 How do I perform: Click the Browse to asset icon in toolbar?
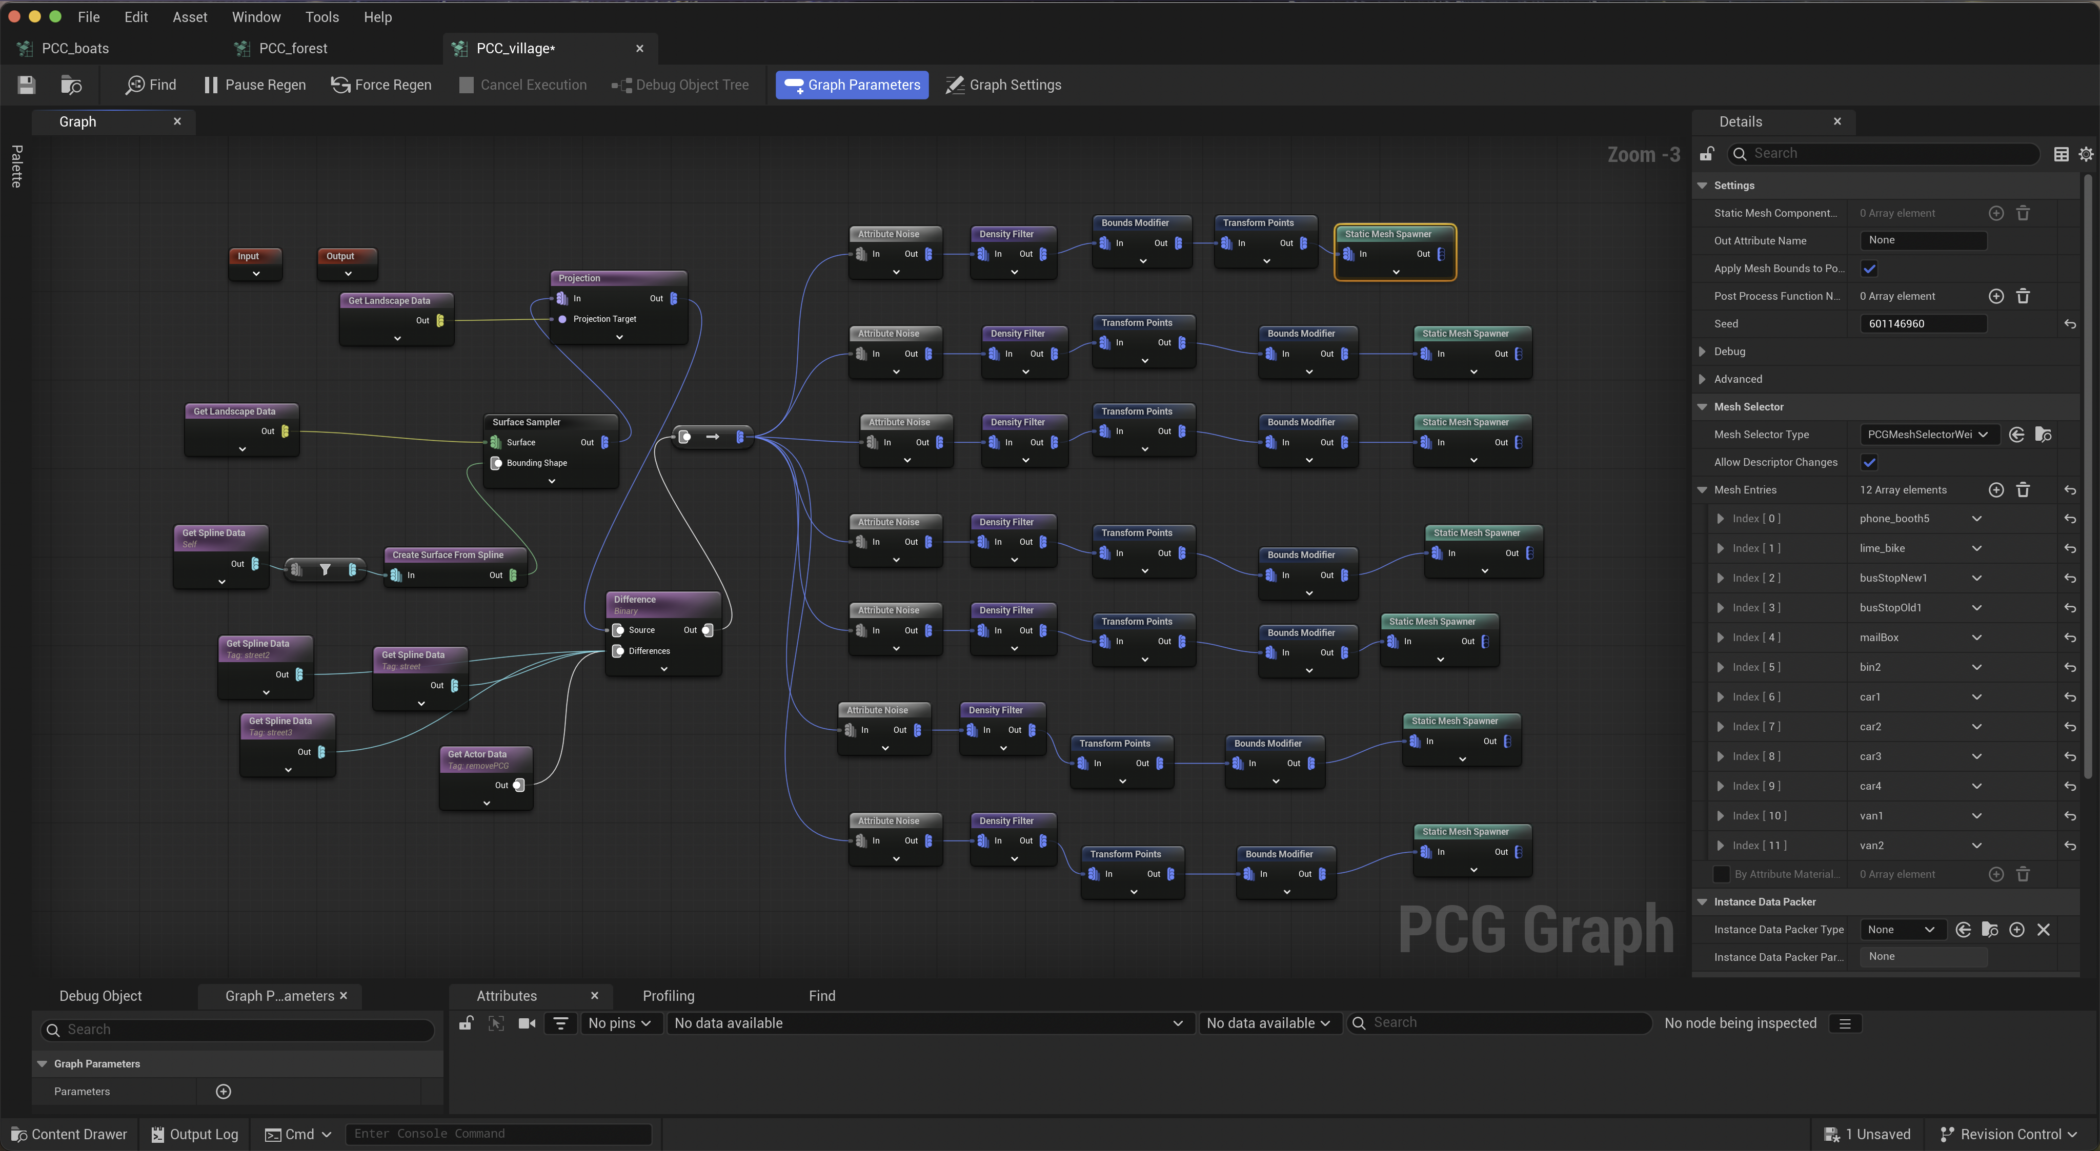tap(72, 85)
